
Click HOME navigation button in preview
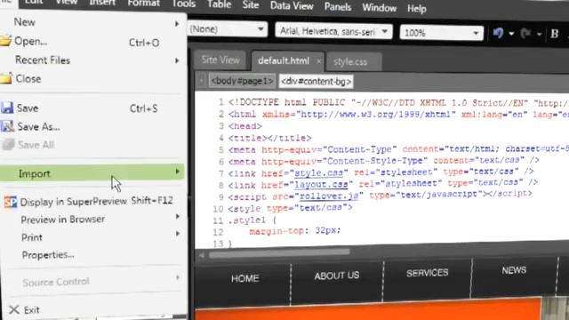click(245, 278)
